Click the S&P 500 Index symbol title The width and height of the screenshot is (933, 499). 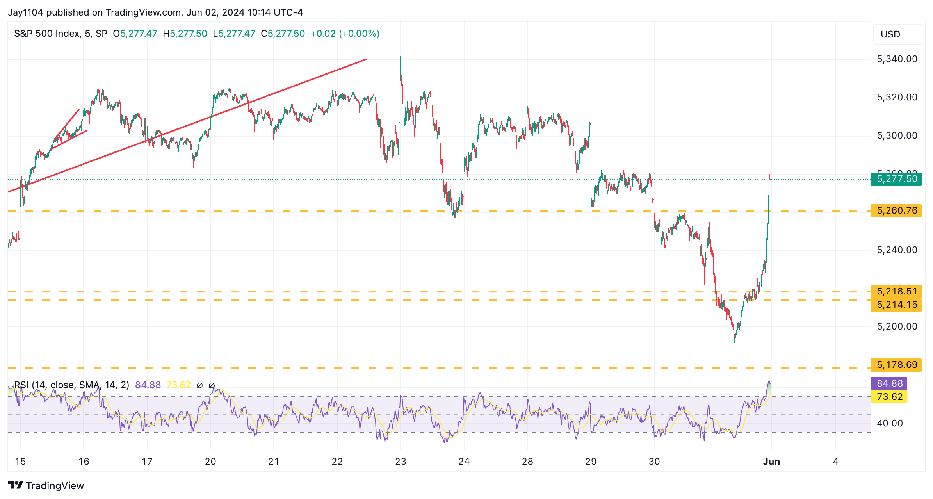coord(47,34)
